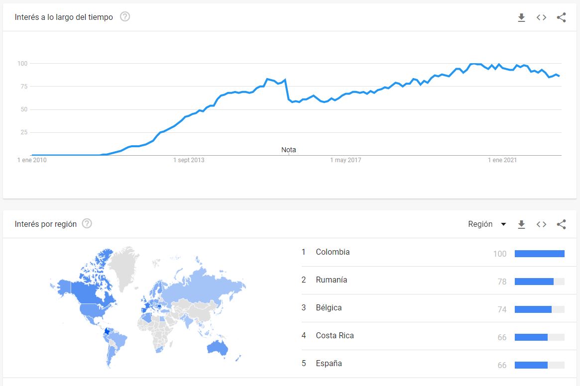Open help for Interés por región
The image size is (580, 386).
pos(87,223)
